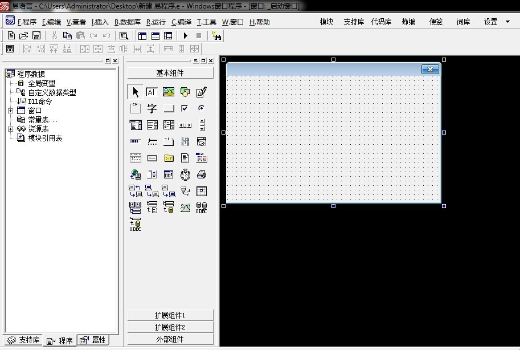Select the label component marked 字
The width and height of the screenshot is (520, 350).
[152, 108]
